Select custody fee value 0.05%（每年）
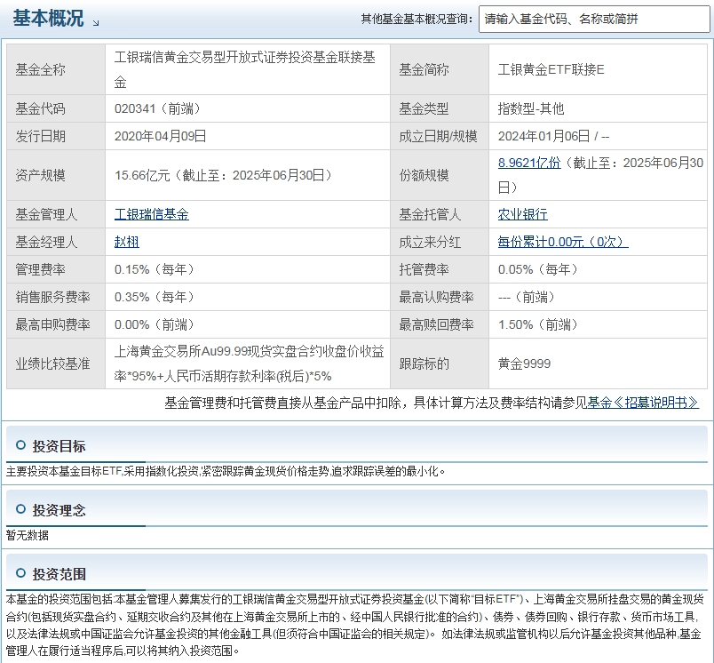 coord(538,269)
